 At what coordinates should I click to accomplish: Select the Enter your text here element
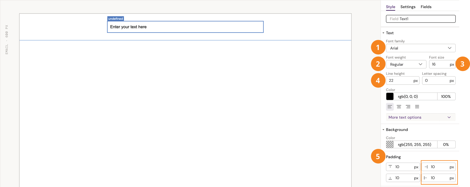[x=185, y=27]
